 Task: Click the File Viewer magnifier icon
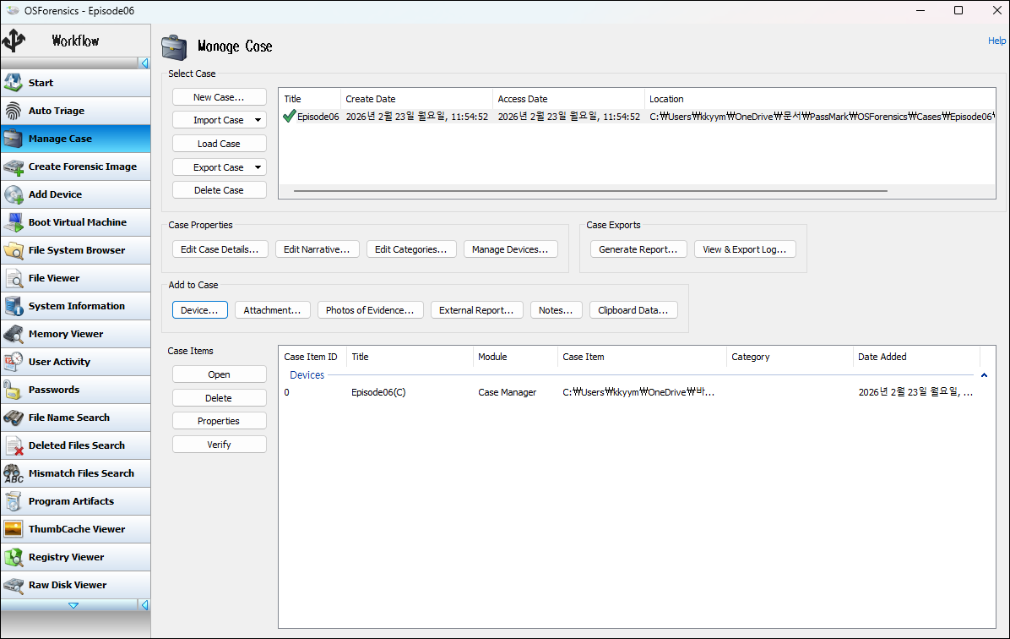point(13,278)
